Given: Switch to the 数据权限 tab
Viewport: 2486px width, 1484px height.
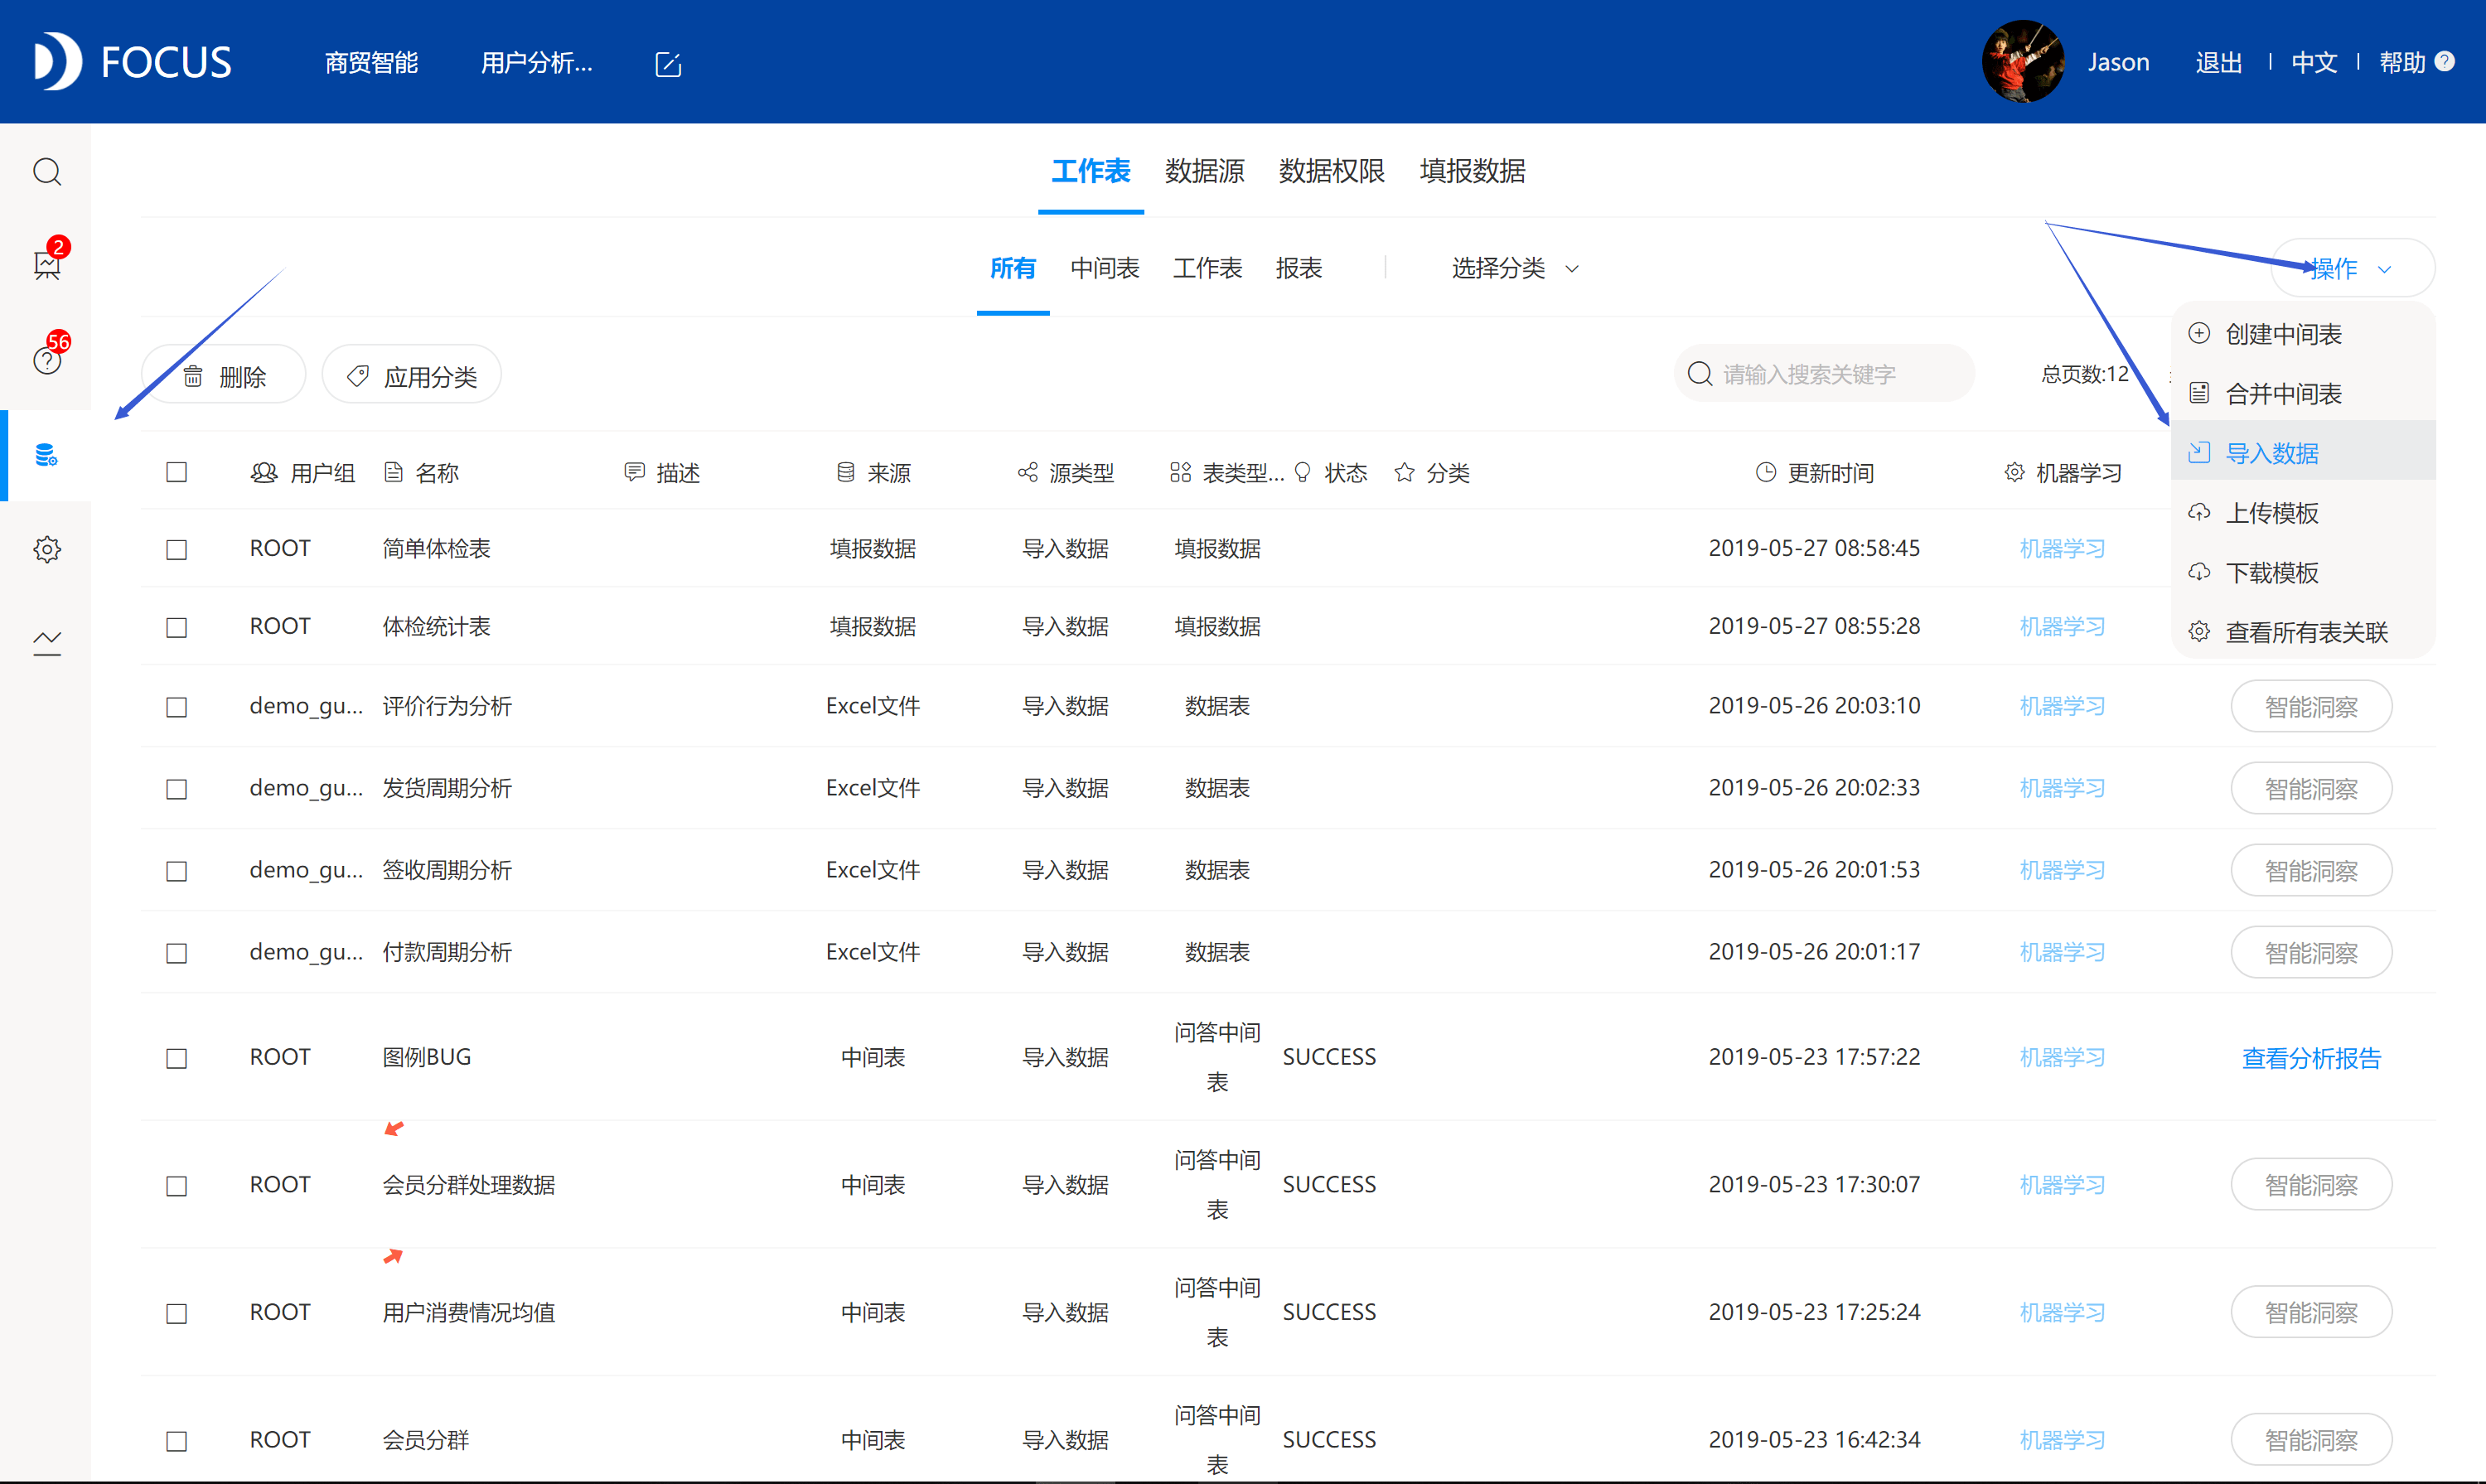Looking at the screenshot, I should (1331, 171).
